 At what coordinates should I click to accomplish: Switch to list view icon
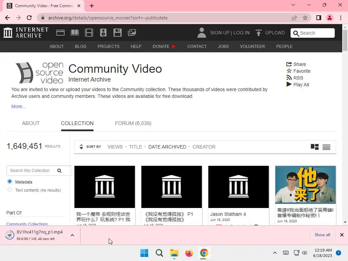pyautogui.click(x=326, y=147)
